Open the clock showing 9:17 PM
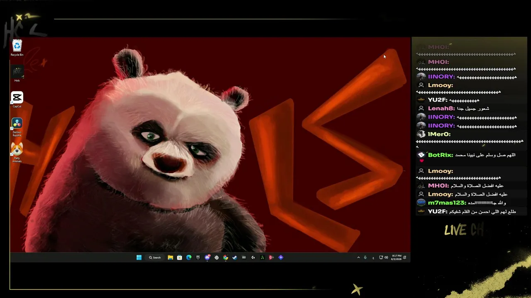Image resolution: width=531 pixels, height=298 pixels. pyautogui.click(x=396, y=257)
